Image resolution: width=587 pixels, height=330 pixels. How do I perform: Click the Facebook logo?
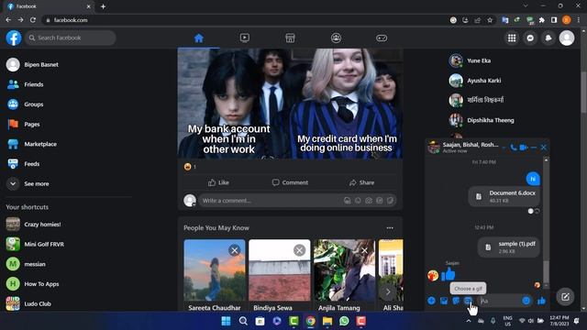(x=14, y=38)
